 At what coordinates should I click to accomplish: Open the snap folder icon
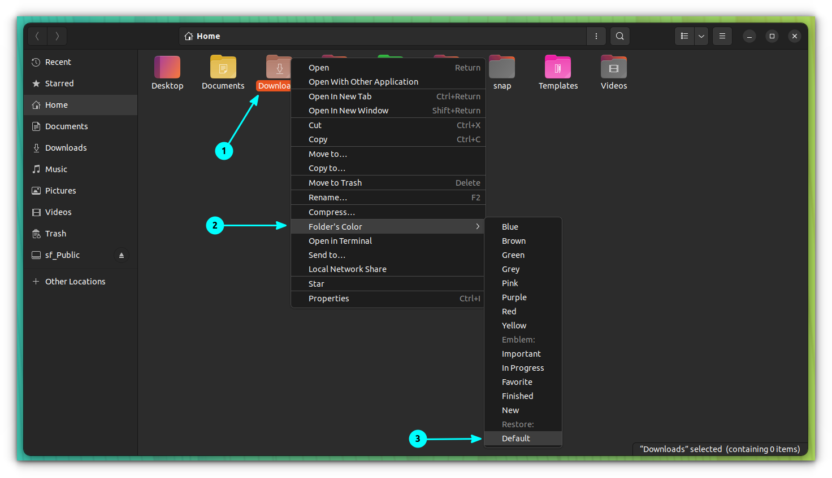coord(502,67)
